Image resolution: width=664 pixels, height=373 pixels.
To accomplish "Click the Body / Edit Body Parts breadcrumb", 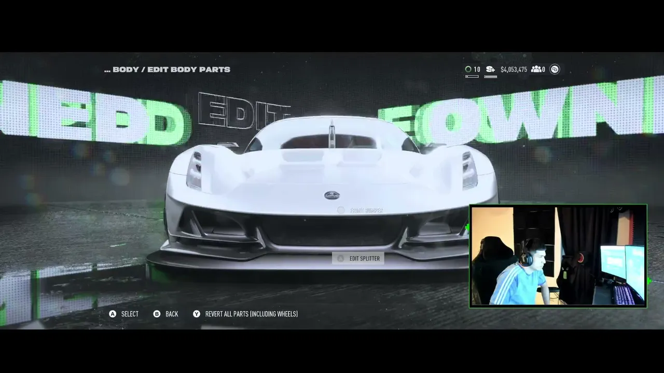I will pos(167,69).
